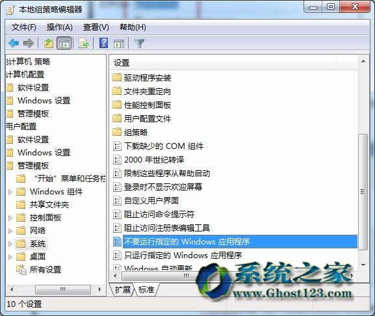
Task: Select the 控制面板 folder in tree
Action: tap(45, 218)
